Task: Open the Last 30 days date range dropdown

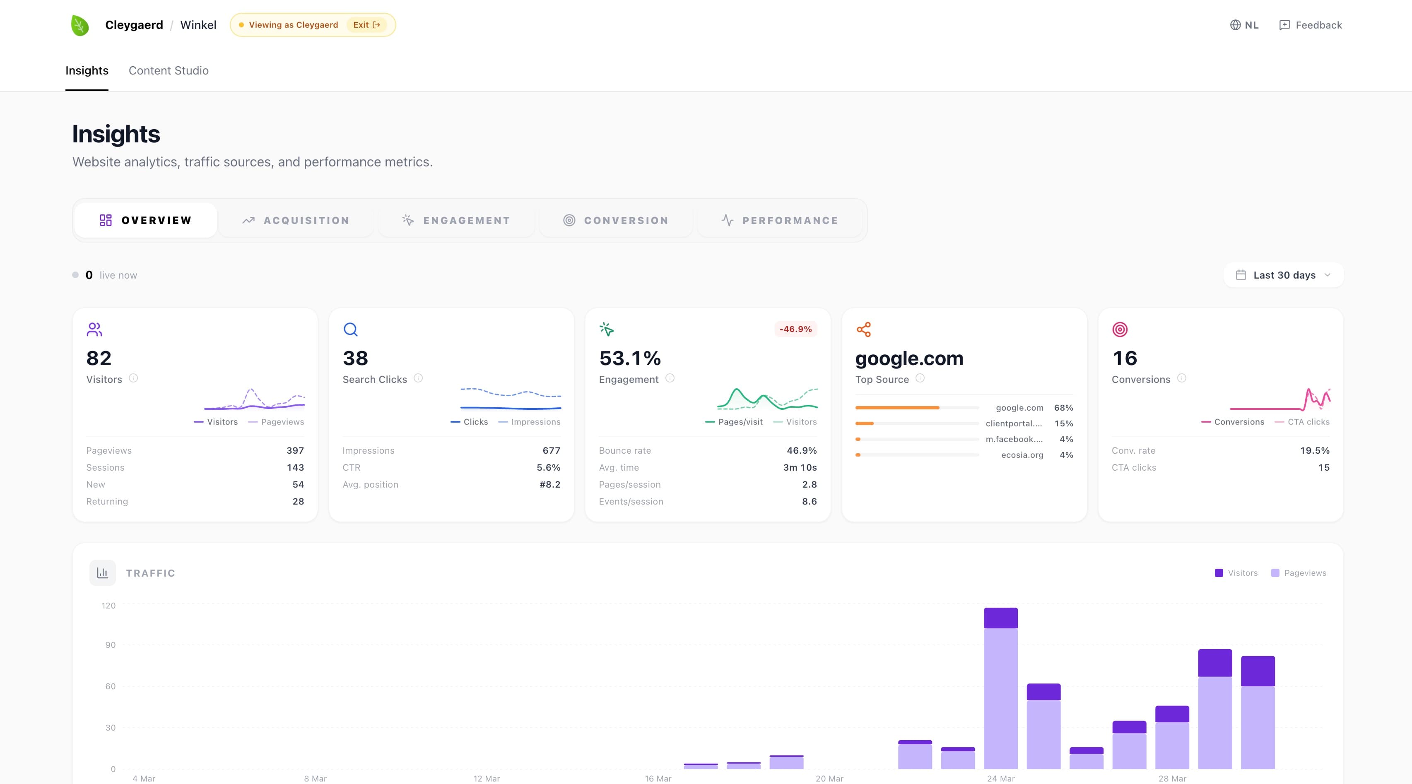Action: tap(1283, 274)
